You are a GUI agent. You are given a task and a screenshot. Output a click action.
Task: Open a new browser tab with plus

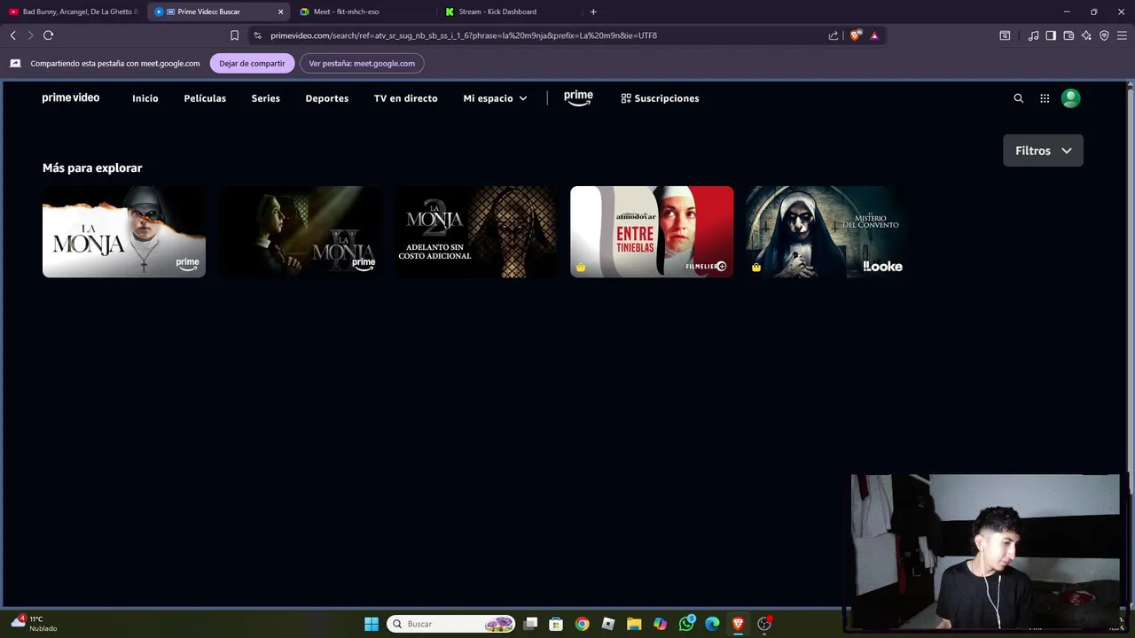point(593,12)
